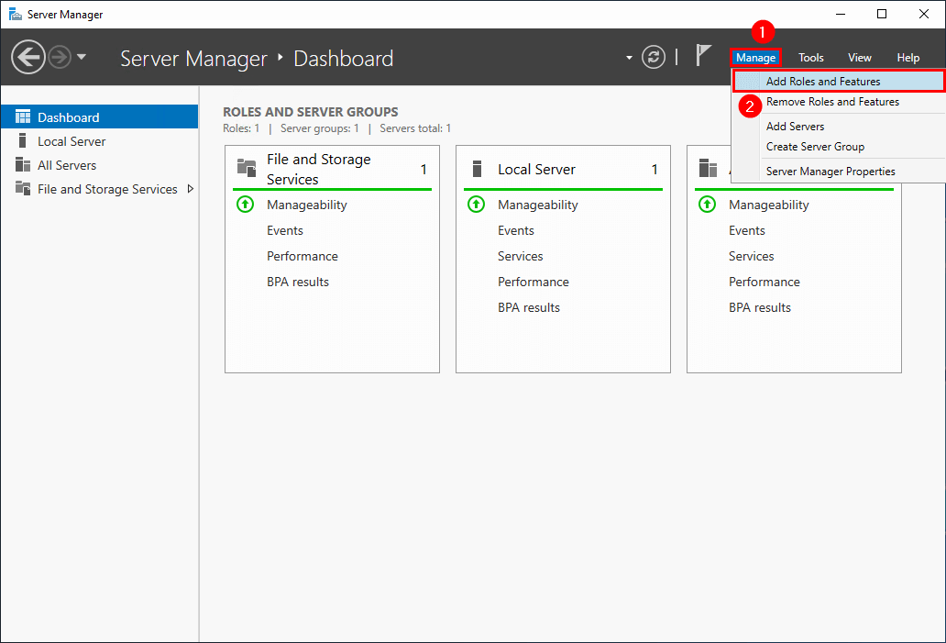Open Services in the third tile
The width and height of the screenshot is (946, 643).
click(751, 256)
